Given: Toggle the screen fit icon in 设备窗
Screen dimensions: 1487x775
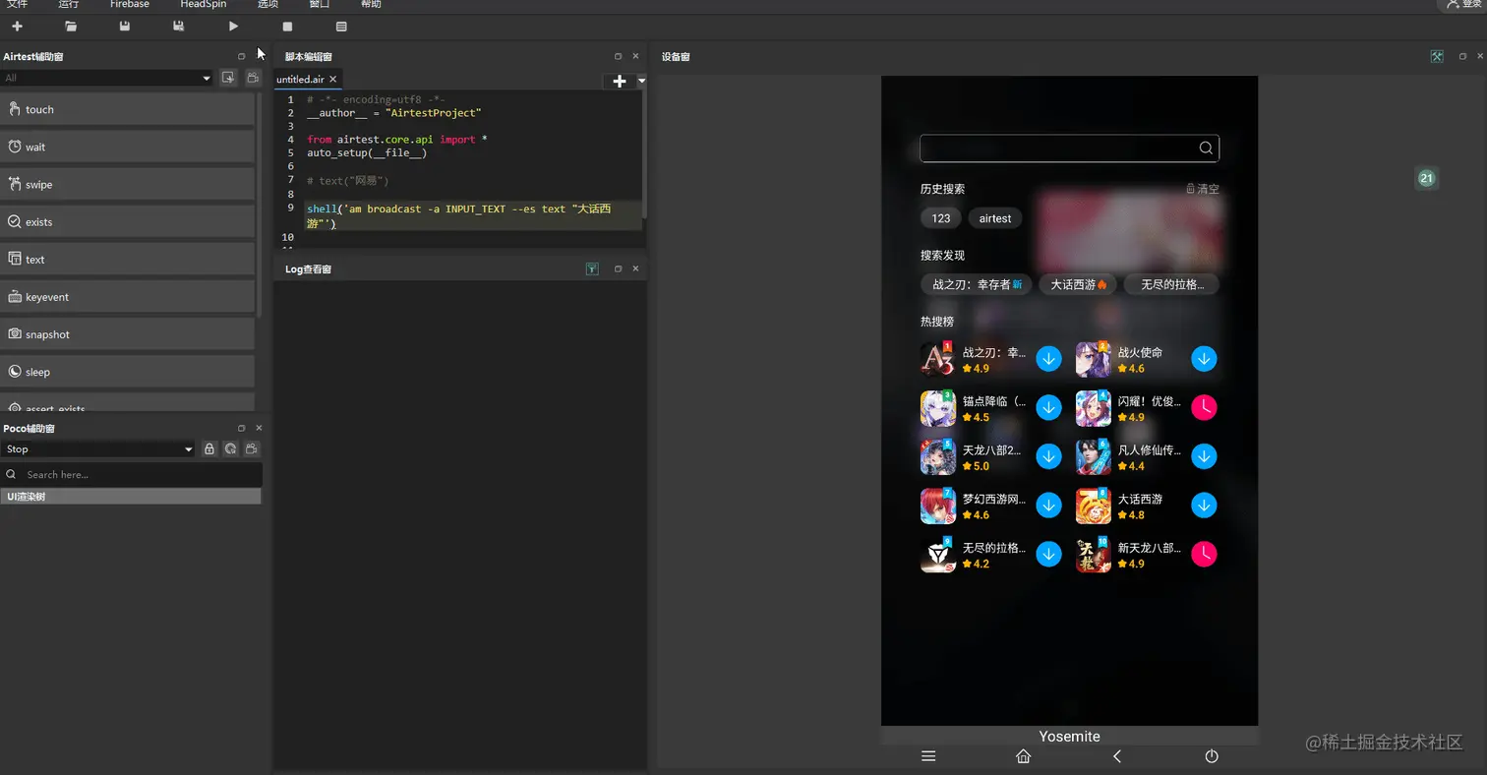Looking at the screenshot, I should pos(1437,56).
